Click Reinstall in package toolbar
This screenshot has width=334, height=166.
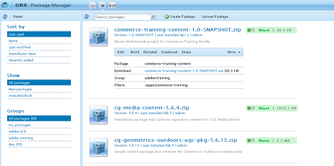[x=150, y=52]
